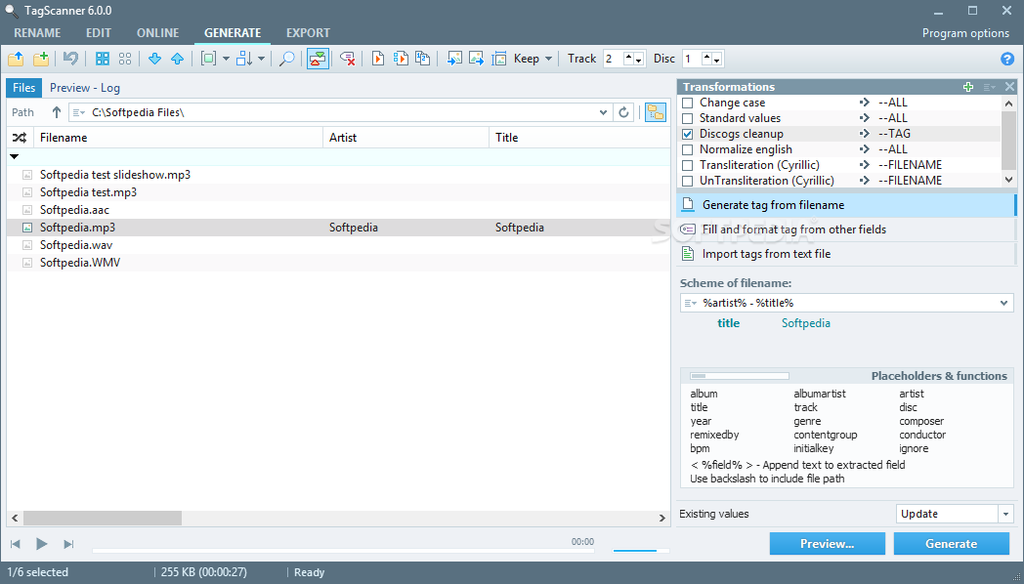Click the single page play icon
Viewport: 1024px width, 584px height.
[377, 59]
